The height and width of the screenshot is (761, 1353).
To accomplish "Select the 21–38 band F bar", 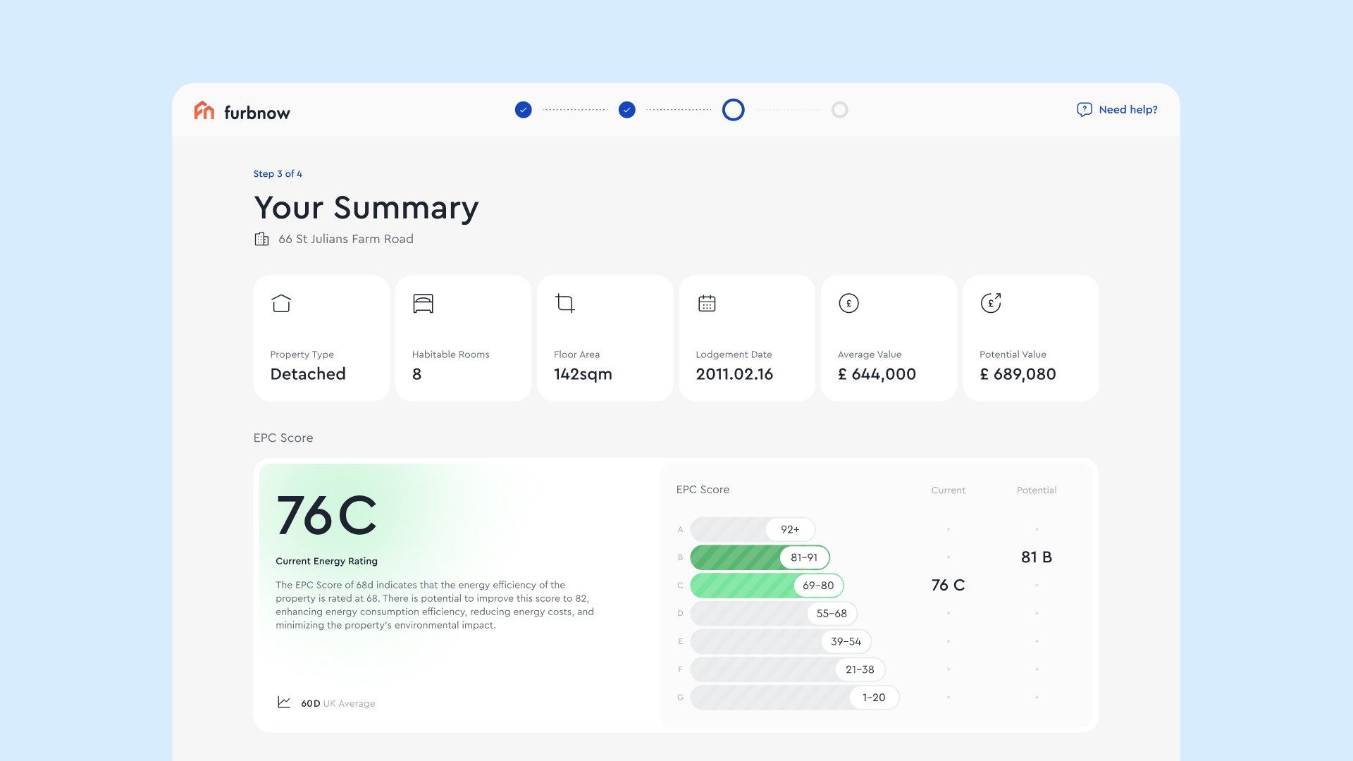I will pos(788,669).
